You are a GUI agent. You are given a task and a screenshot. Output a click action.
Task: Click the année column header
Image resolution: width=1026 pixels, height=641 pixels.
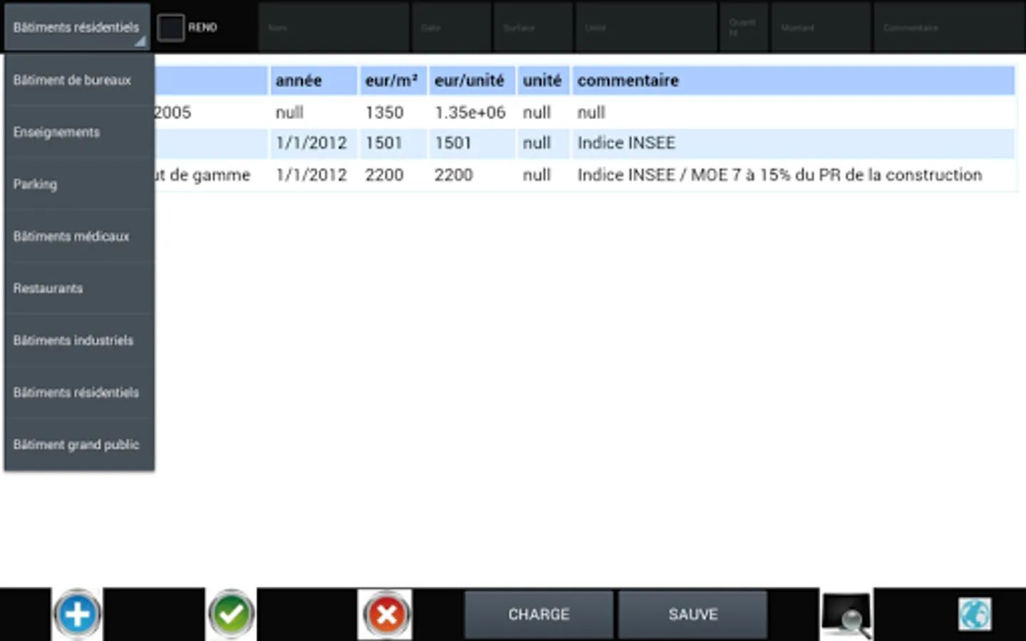(313, 80)
